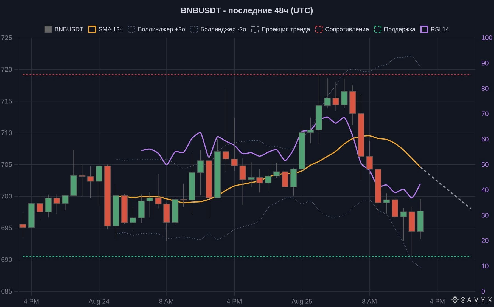The width and height of the screenshot is (494, 307).
Task: Click the 705 price axis label
Action: click(x=7, y=164)
